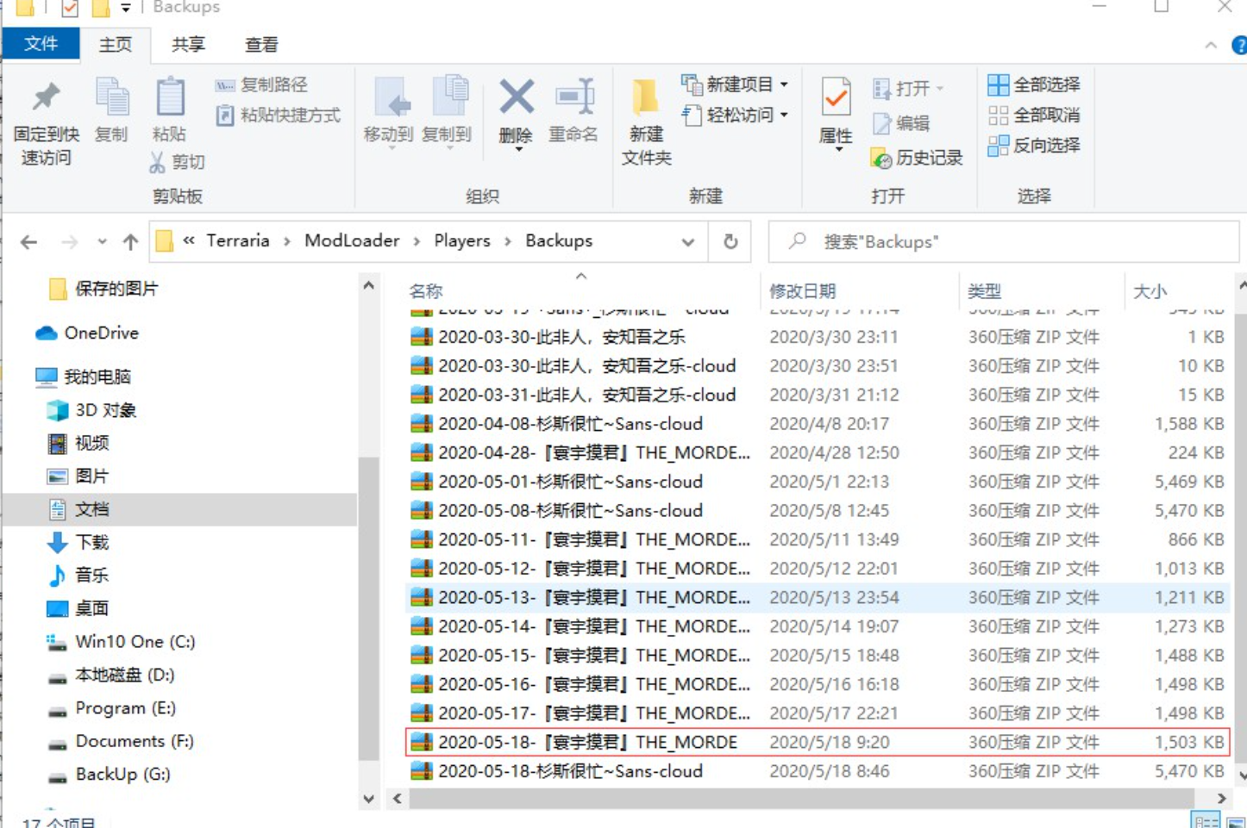Sort by 修改日期 (Date modified) column
The image size is (1247, 828).
[803, 291]
